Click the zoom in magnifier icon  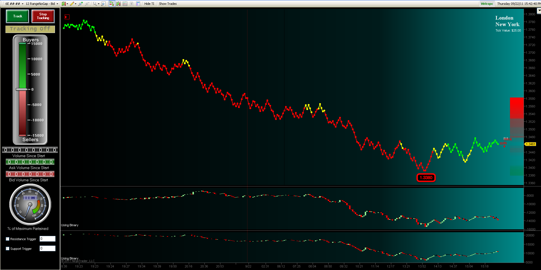pyautogui.click(x=81, y=4)
